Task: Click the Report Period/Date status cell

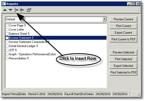Action: [14, 94]
